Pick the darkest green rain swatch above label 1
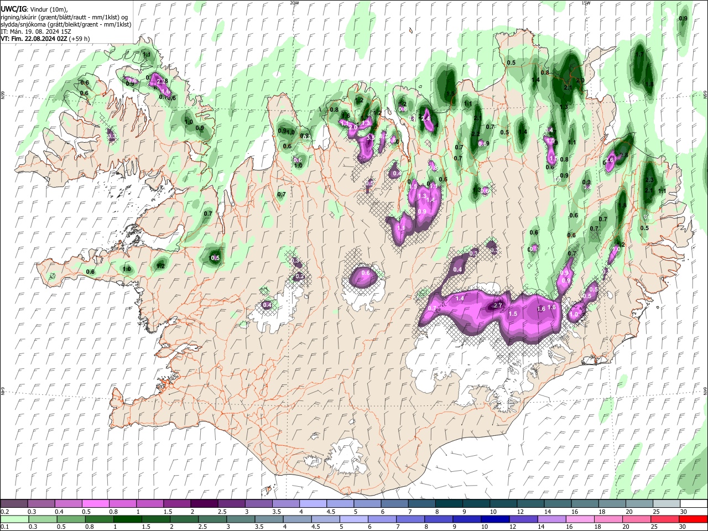The height and width of the screenshot is (531, 708). coord(127,519)
